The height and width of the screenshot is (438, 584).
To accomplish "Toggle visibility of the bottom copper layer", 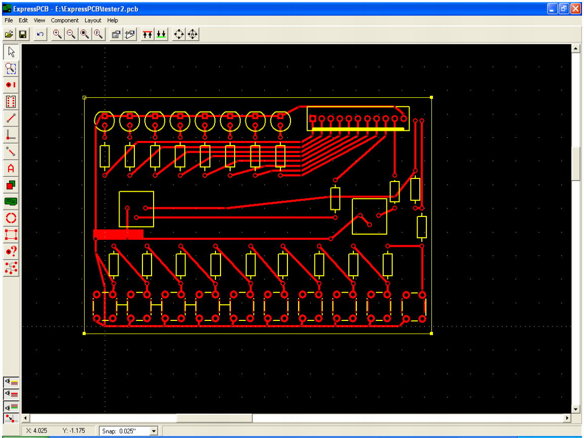I will coord(11,407).
